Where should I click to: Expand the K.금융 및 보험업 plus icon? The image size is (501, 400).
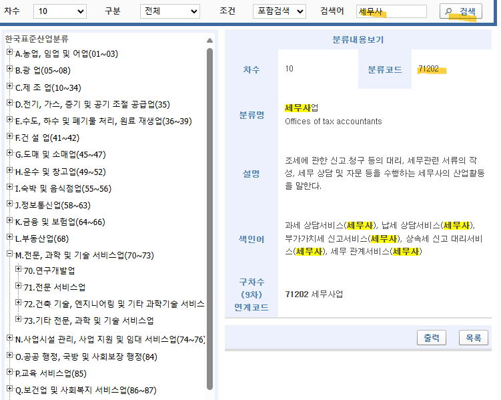point(9,221)
